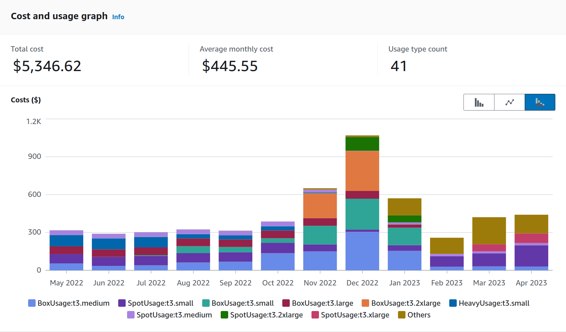This screenshot has height=332, width=566.
Task: Open the Info link beside the graph title
Action: pos(118,17)
